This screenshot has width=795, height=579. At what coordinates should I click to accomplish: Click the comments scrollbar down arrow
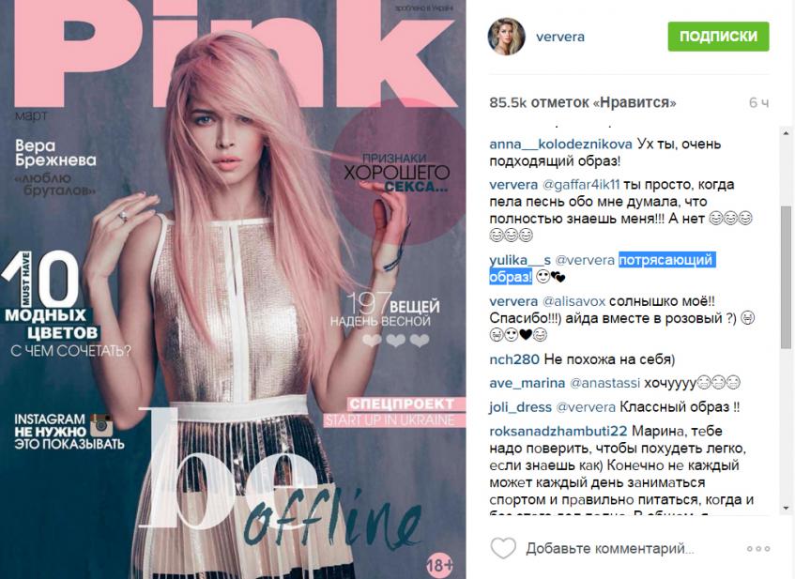tap(786, 508)
